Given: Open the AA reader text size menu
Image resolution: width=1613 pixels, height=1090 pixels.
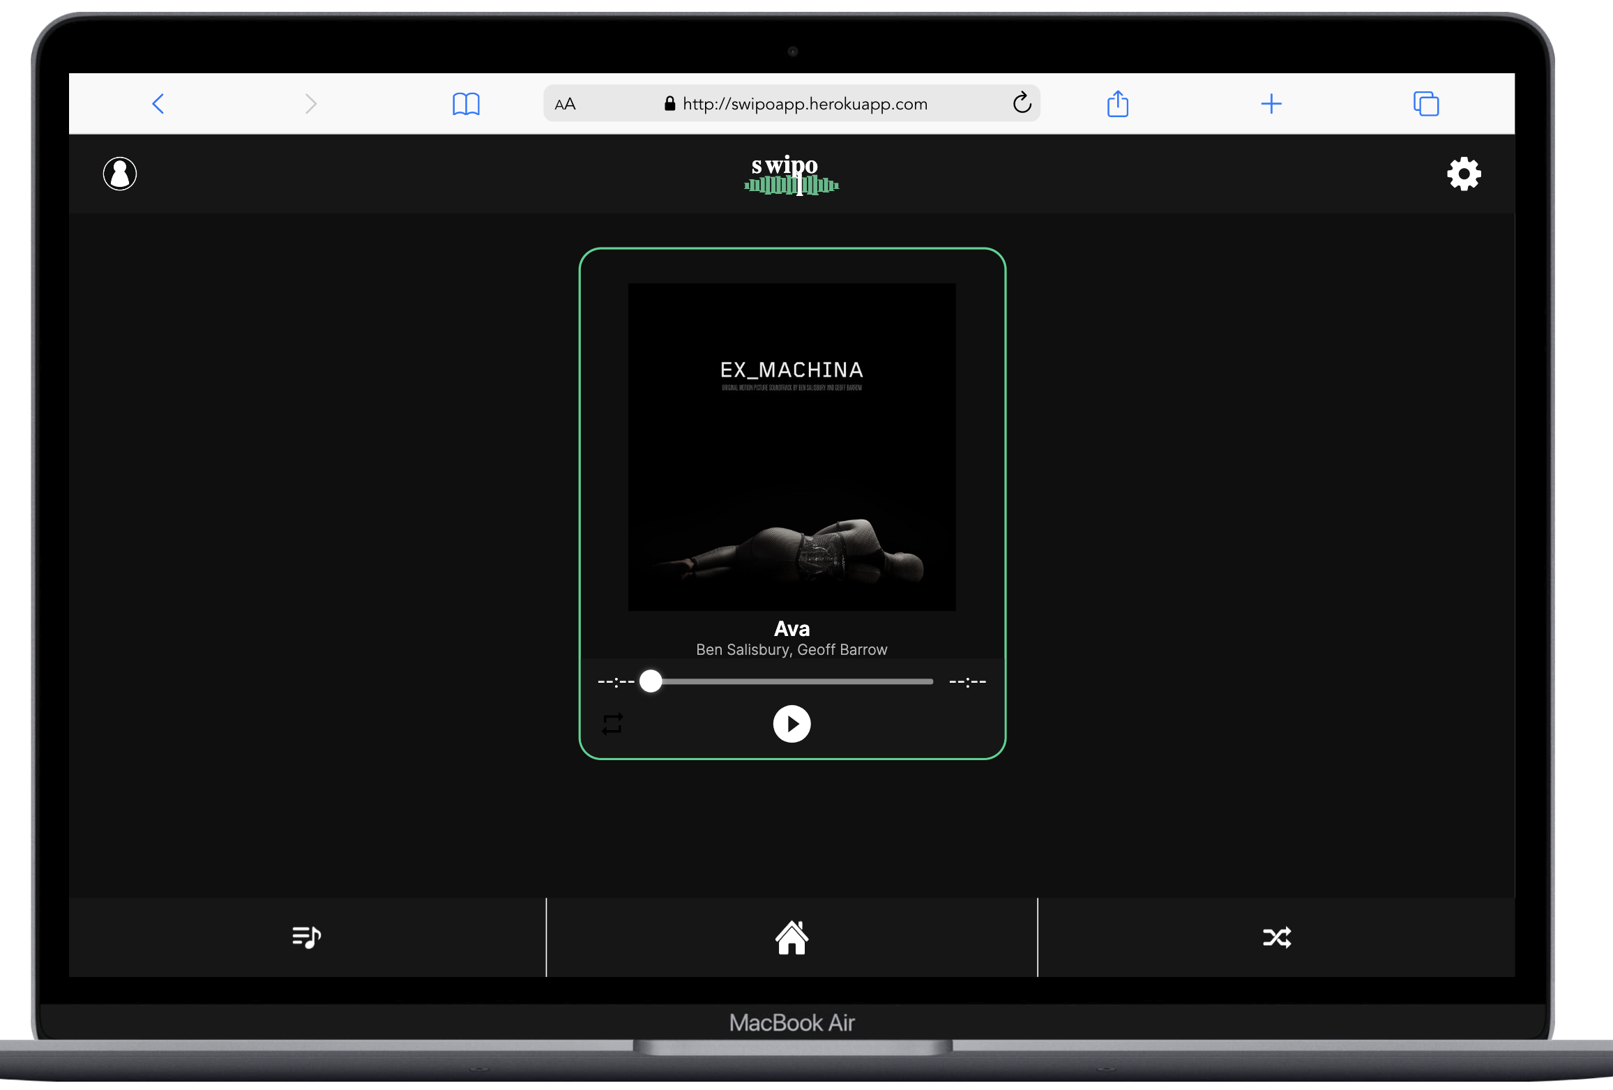Looking at the screenshot, I should point(565,105).
